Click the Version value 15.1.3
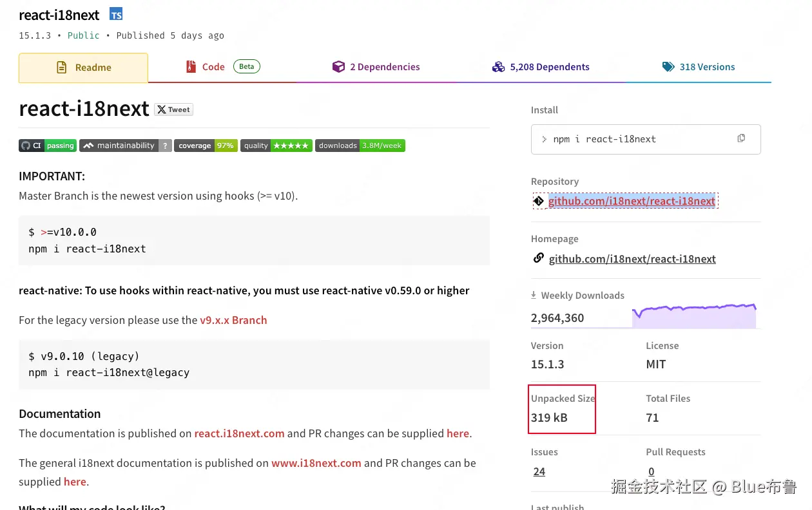The height and width of the screenshot is (510, 812). 547,364
